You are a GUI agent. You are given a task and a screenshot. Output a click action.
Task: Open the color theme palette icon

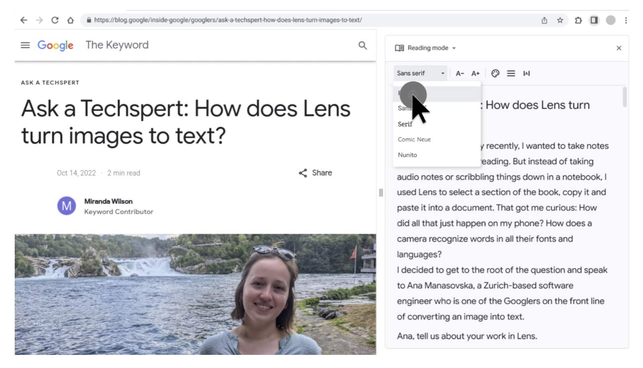click(x=495, y=73)
